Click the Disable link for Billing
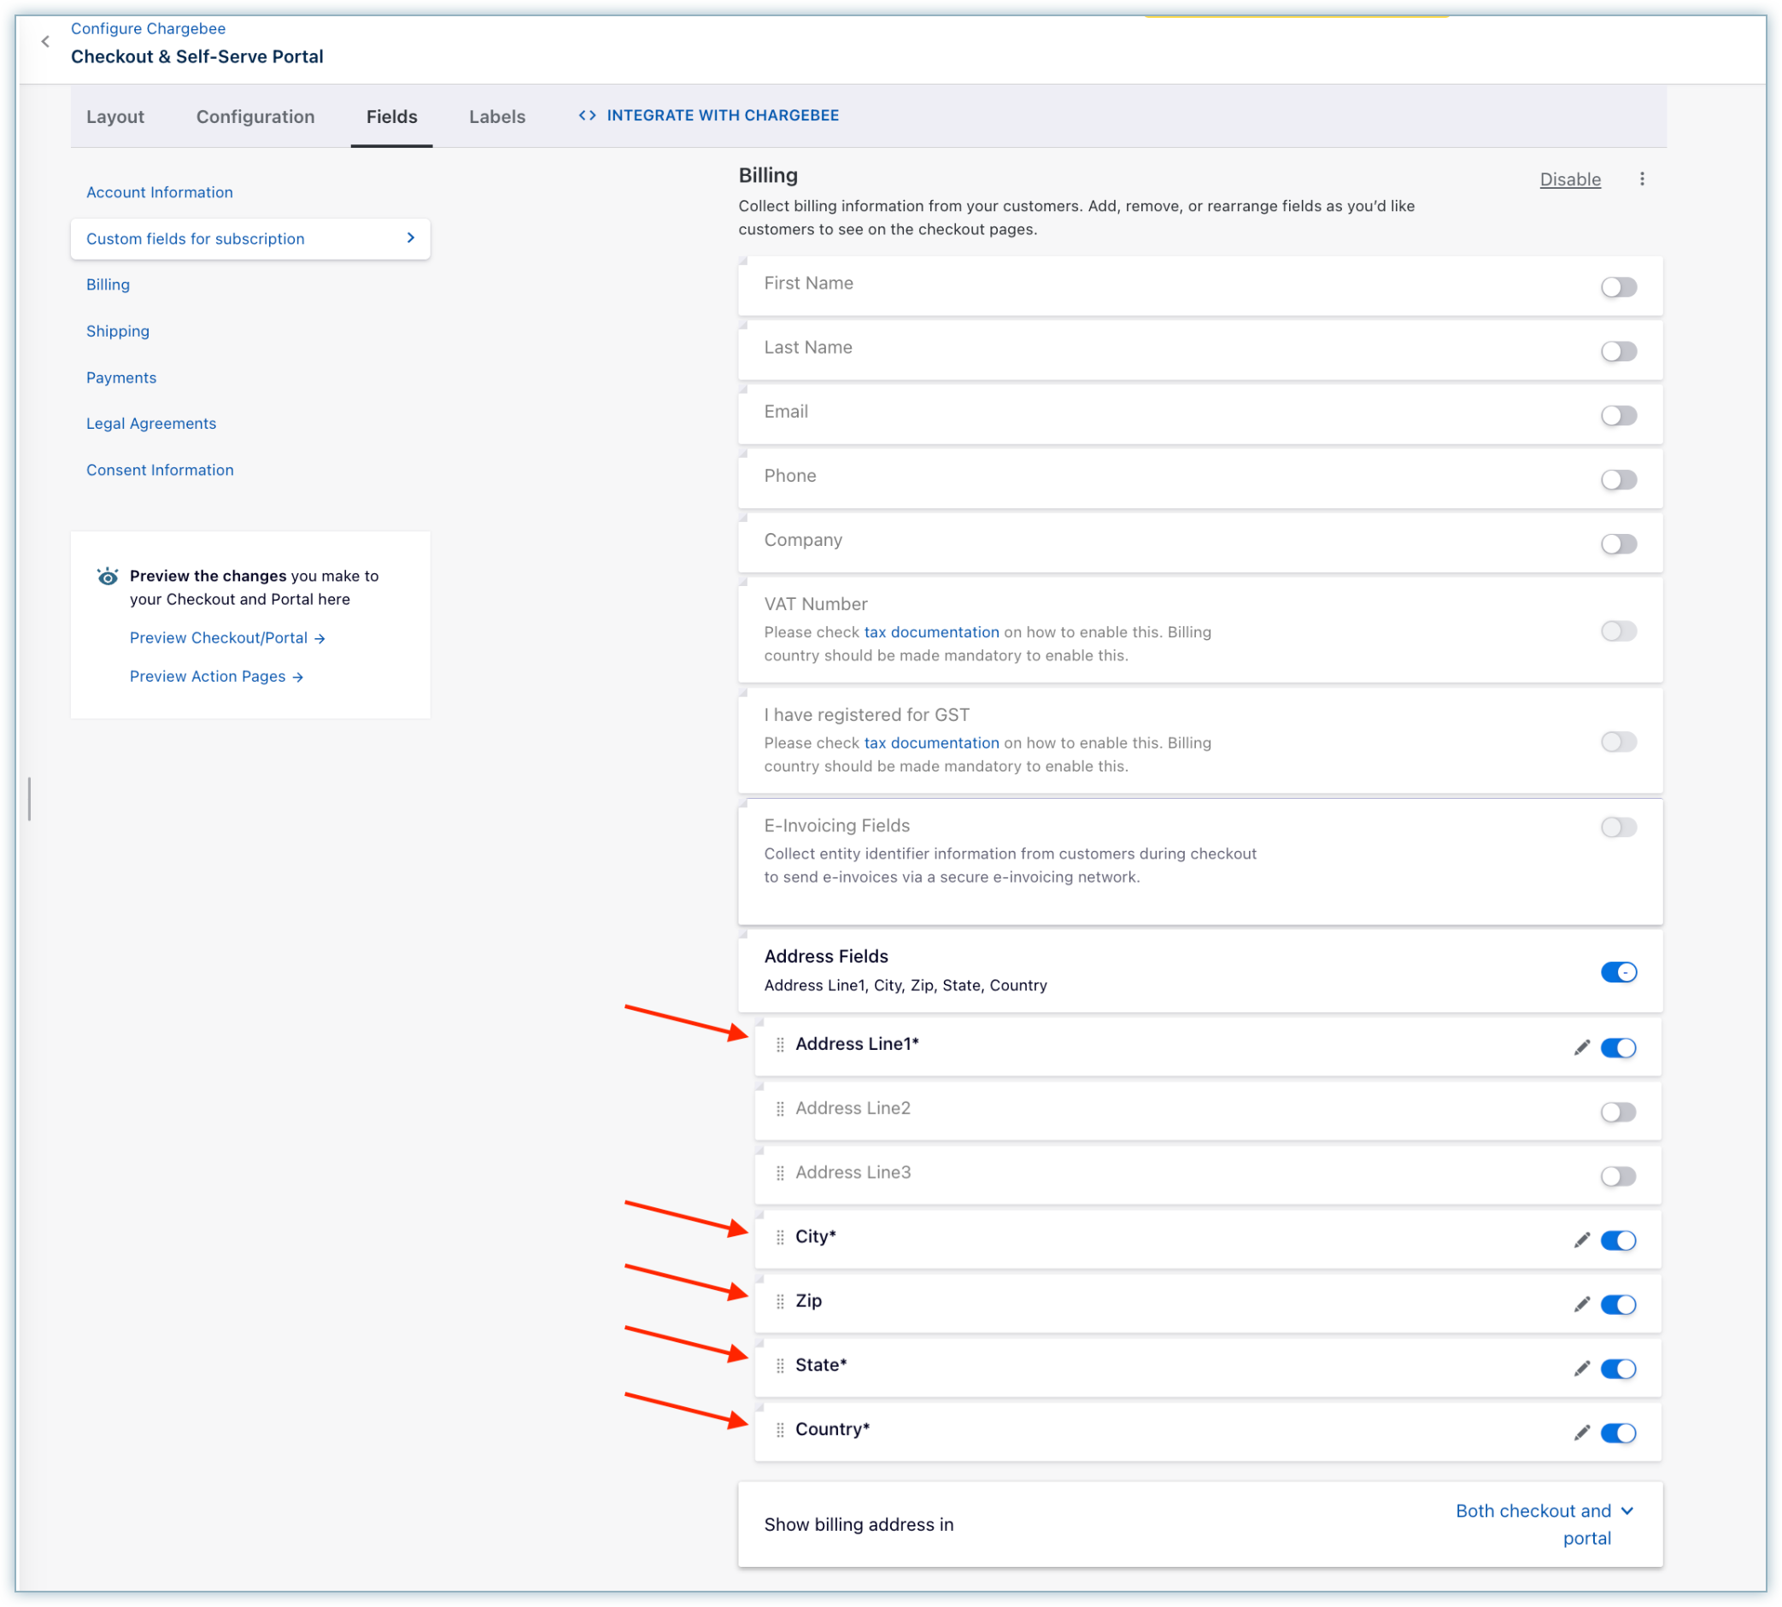The height and width of the screenshot is (1607, 1782). click(x=1569, y=179)
